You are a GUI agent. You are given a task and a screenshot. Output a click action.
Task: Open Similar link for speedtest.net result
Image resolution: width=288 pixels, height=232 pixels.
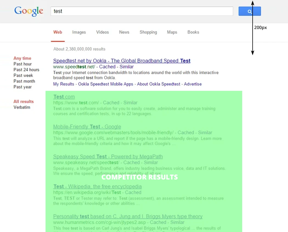point(126,67)
